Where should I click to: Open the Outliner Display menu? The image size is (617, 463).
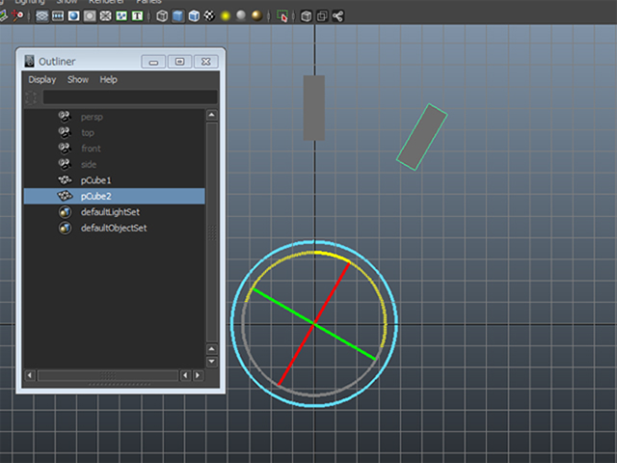[42, 79]
